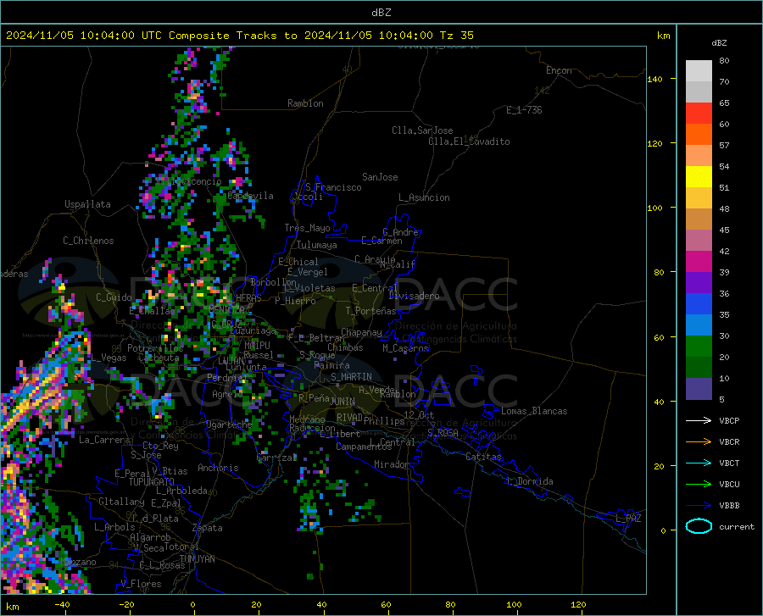The height and width of the screenshot is (616, 763).
Task: Click the 'current' legend label
Action: pos(737,527)
